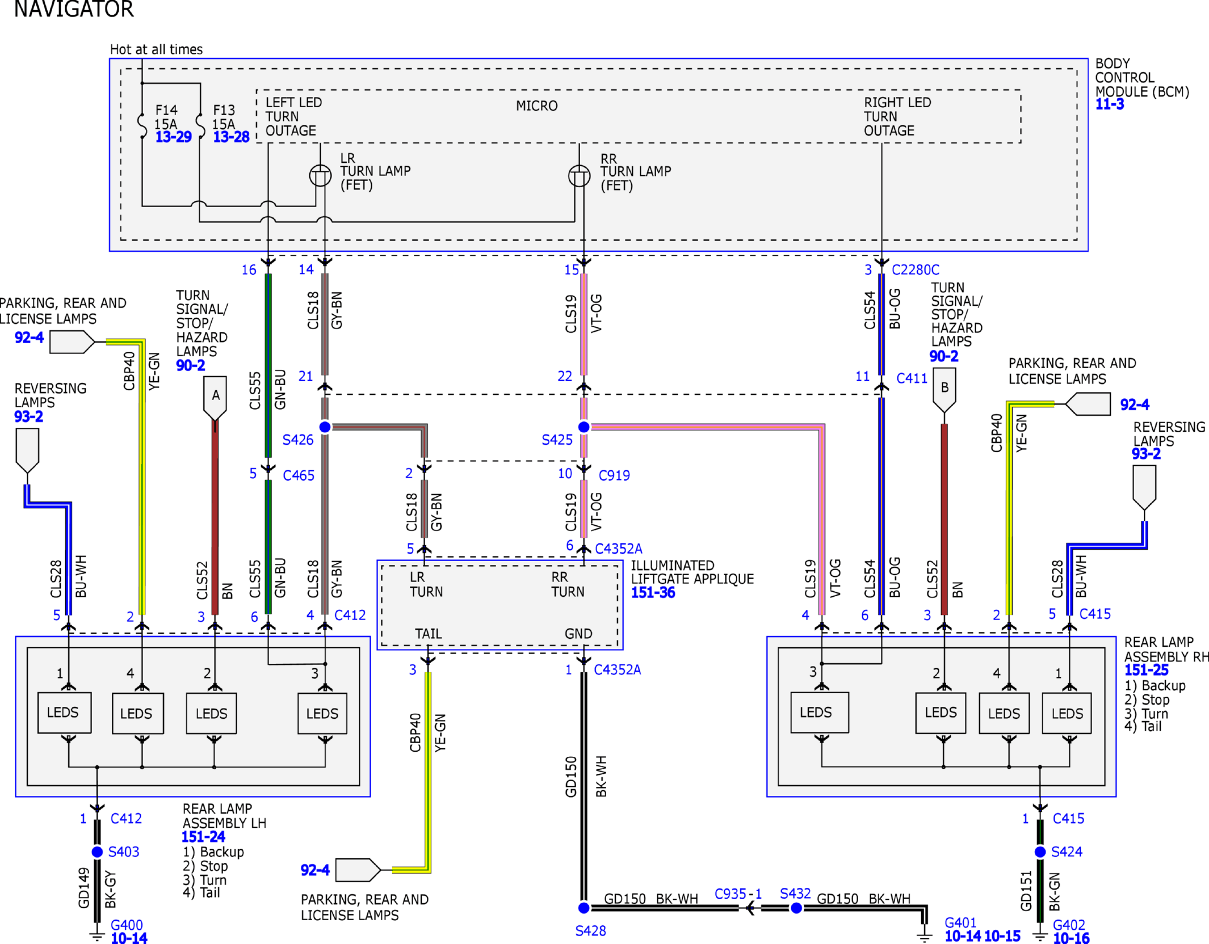Click the C2280C connector label
Screen dimensions: 1209x944
pos(916,270)
